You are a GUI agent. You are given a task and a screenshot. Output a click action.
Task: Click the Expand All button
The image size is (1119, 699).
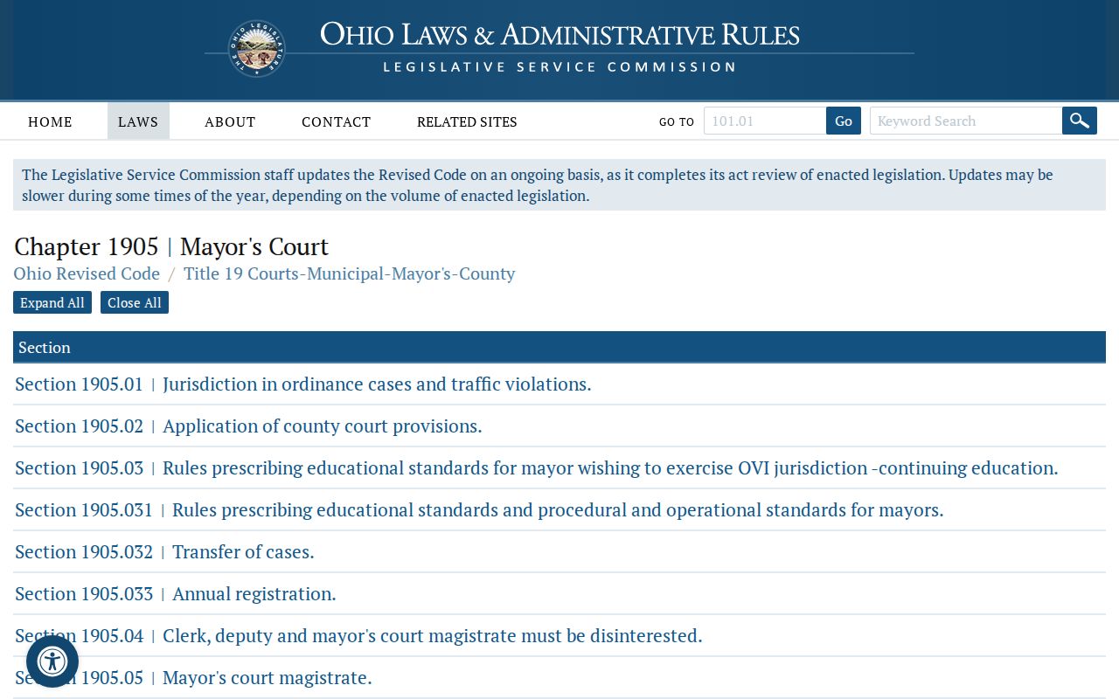point(52,302)
